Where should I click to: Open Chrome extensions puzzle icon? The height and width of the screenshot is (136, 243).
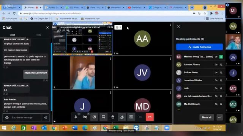click(x=211, y=14)
